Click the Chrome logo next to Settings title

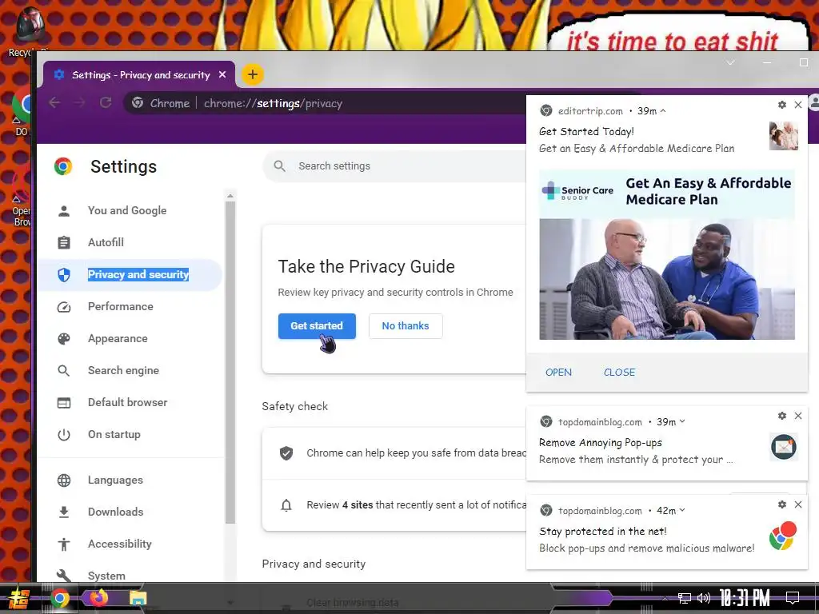coord(63,166)
